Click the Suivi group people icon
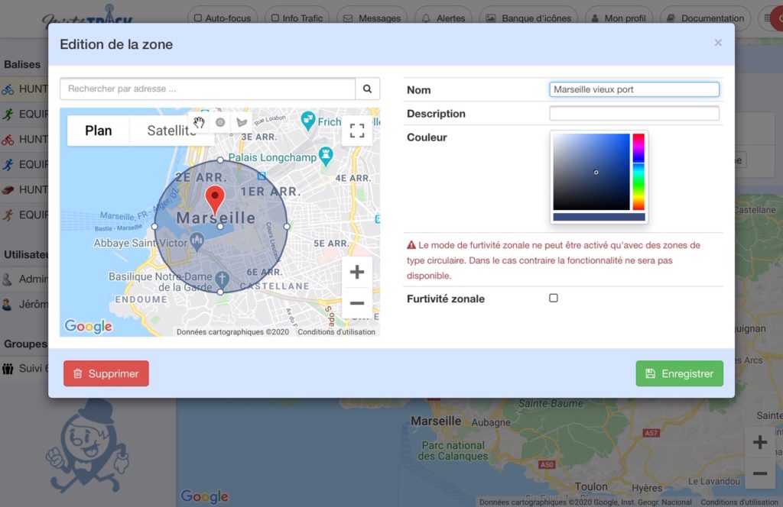The height and width of the screenshot is (507, 783). (8, 369)
